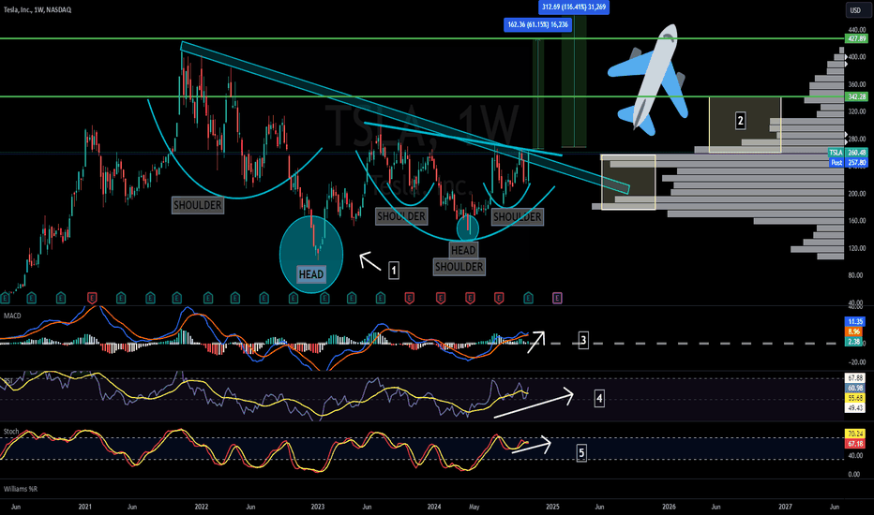Click the green 427.89 price line label
This screenshot has width=874, height=515.
click(x=857, y=38)
